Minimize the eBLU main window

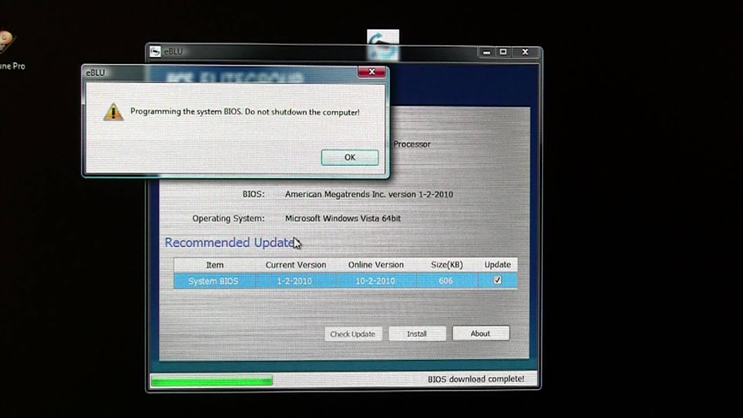coord(486,52)
